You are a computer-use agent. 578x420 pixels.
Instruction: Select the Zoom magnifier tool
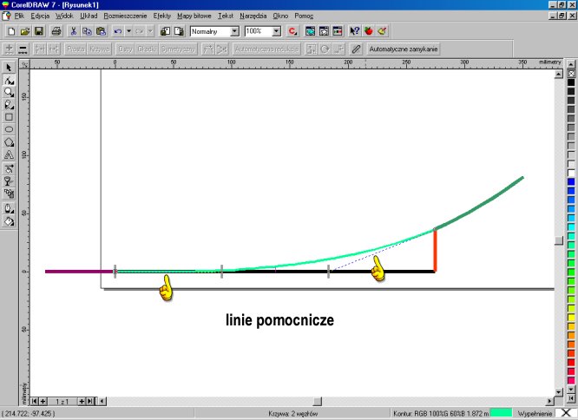(x=9, y=91)
